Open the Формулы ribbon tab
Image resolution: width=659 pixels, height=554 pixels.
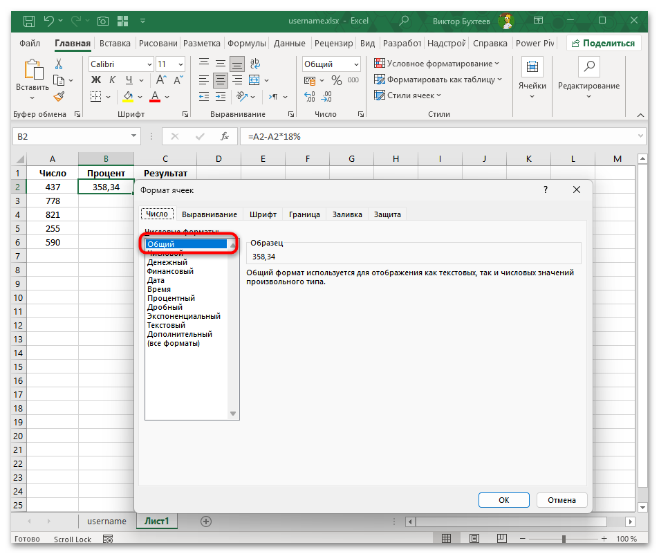246,43
